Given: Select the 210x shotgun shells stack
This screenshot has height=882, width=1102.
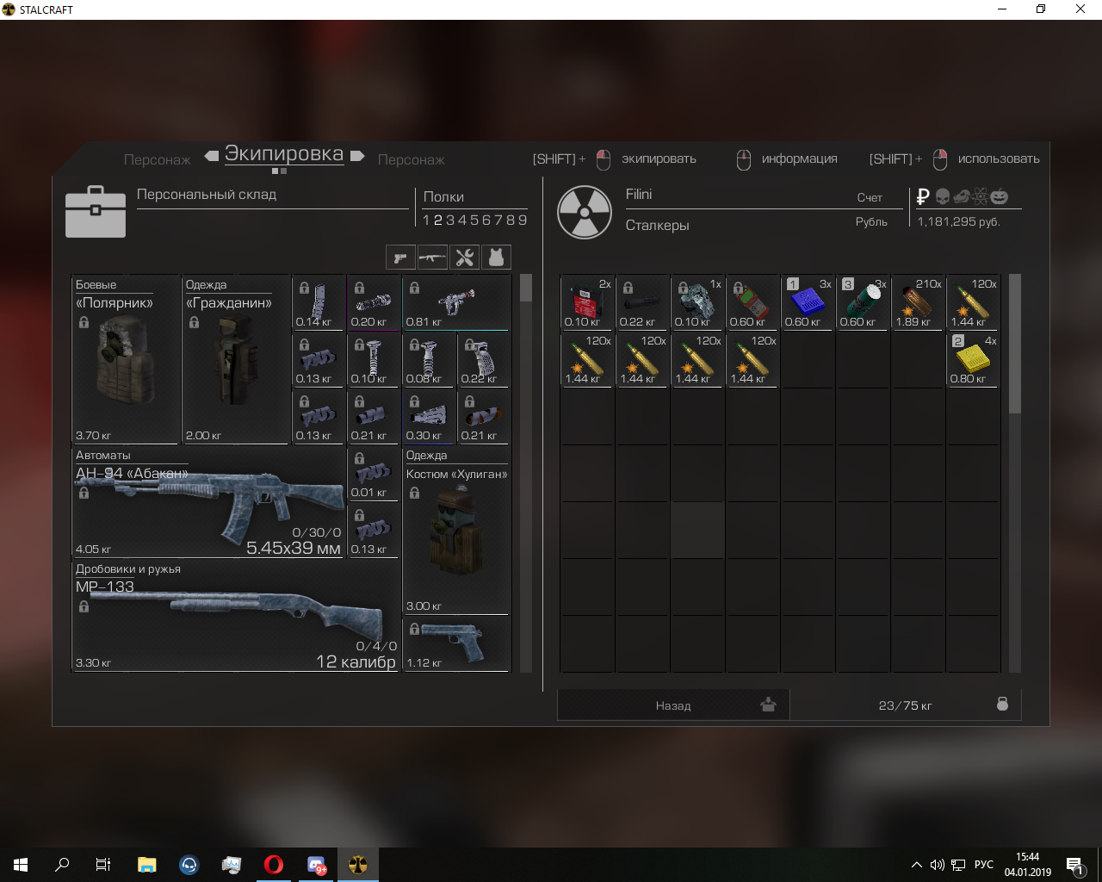Looking at the screenshot, I should (918, 302).
